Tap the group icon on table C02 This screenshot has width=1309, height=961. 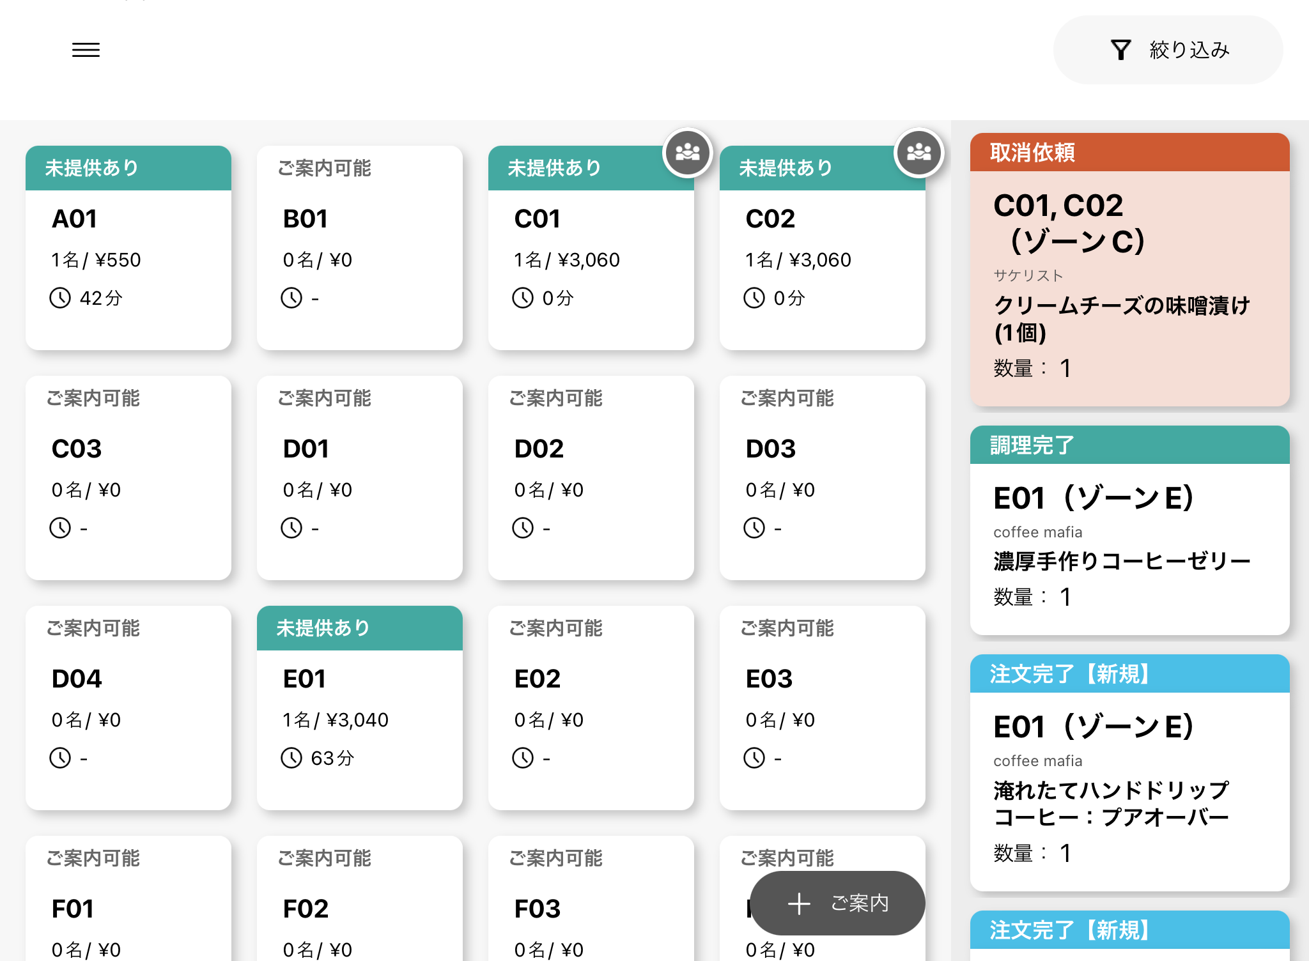pyautogui.click(x=918, y=153)
